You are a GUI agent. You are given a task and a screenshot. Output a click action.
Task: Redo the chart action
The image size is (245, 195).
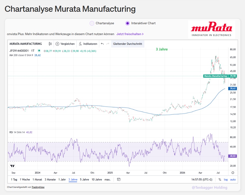click(x=108, y=44)
